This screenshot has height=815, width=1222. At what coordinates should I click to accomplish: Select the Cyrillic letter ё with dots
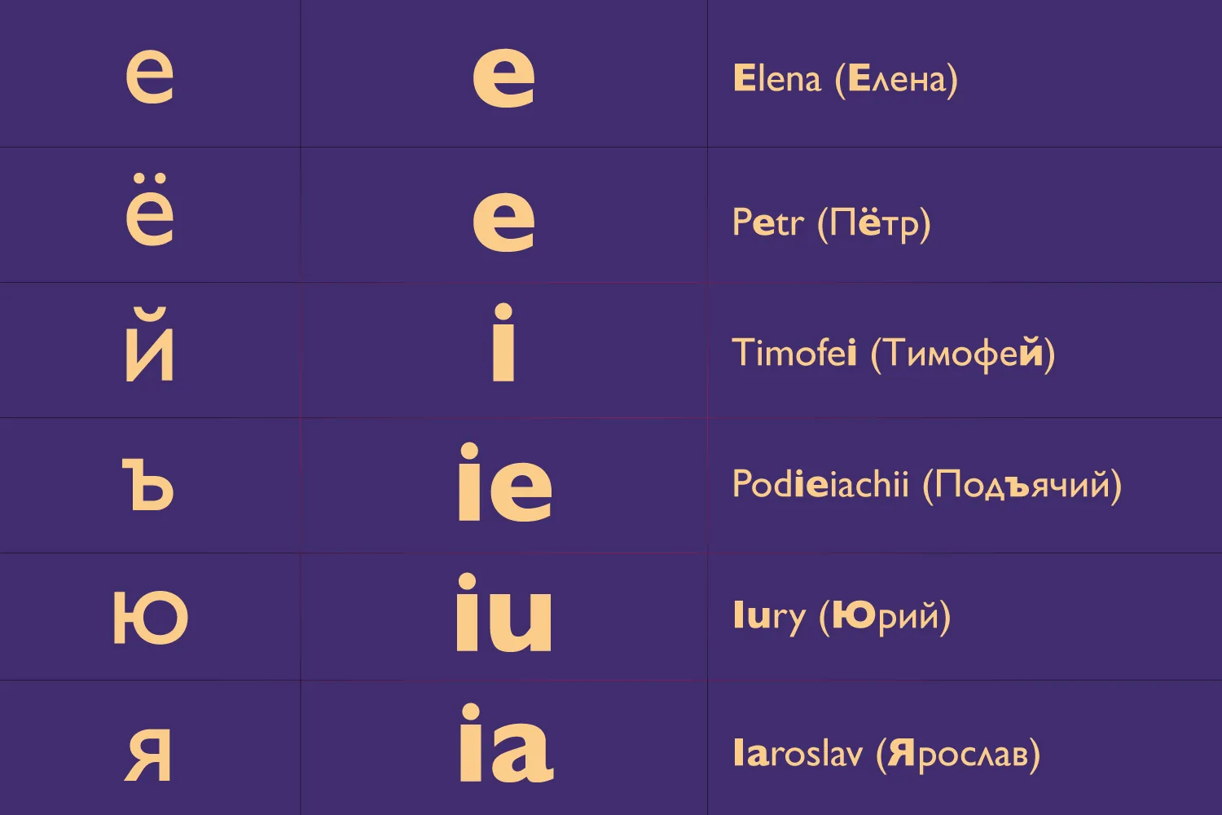(x=150, y=209)
